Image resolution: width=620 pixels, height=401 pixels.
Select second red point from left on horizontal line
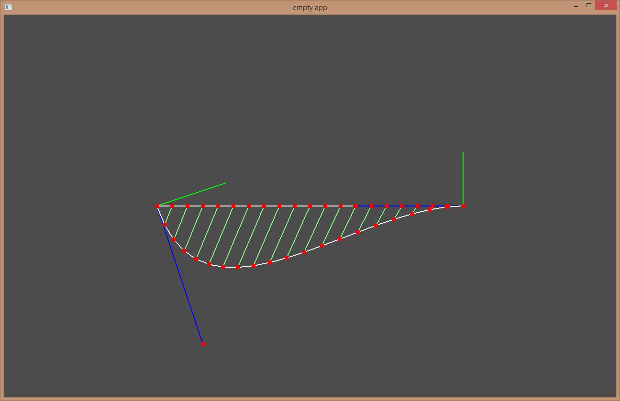172,206
